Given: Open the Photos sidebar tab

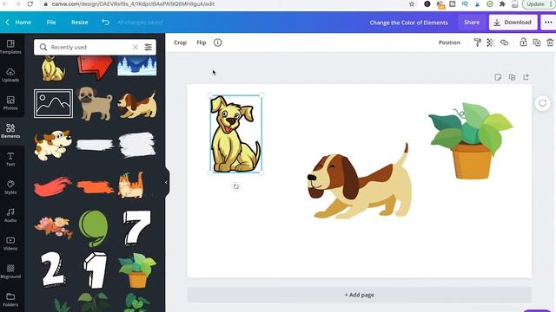Looking at the screenshot, I should click(10, 103).
